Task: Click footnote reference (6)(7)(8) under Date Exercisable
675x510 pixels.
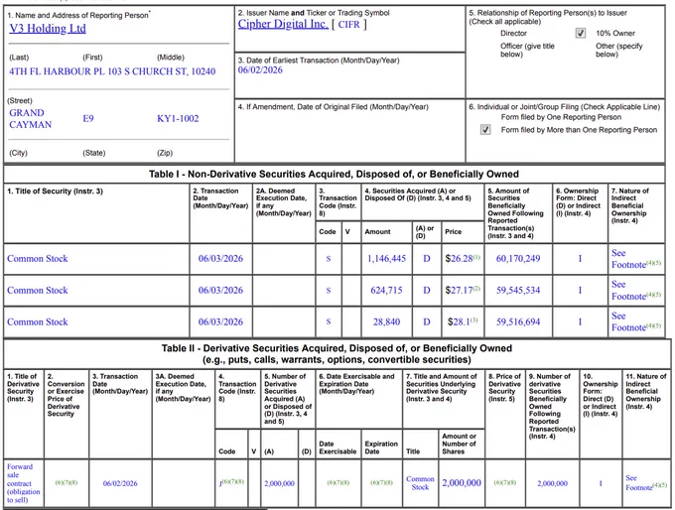Action: pos(338,482)
